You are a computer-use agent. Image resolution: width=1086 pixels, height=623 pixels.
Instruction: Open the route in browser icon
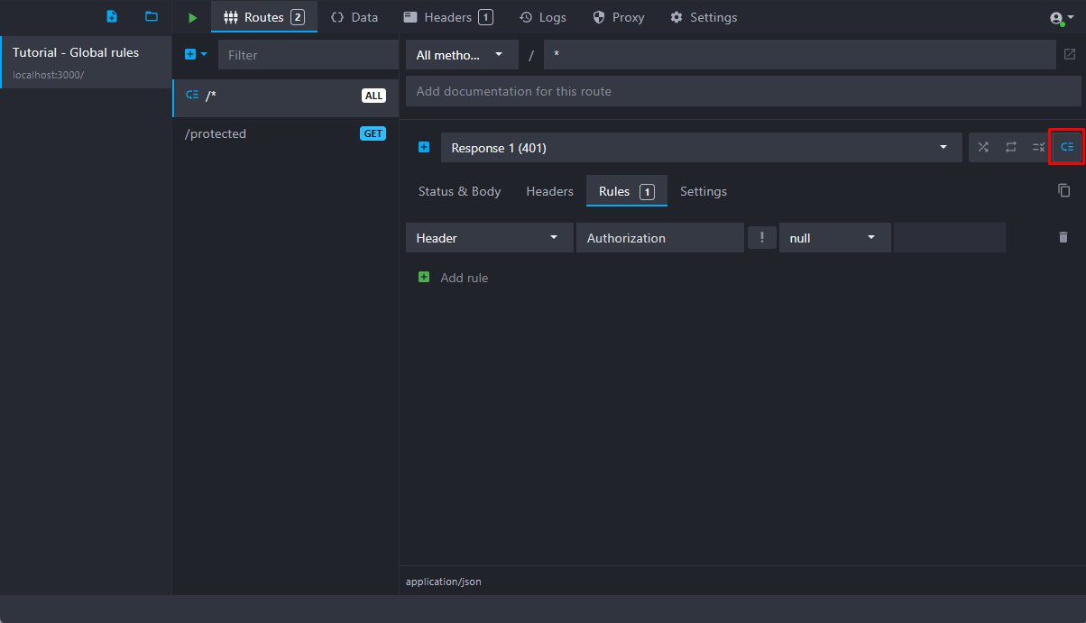point(1070,55)
